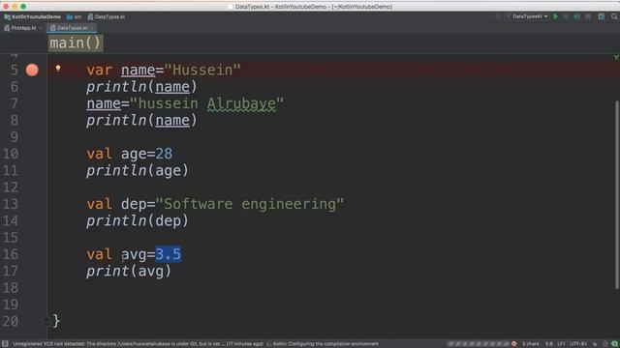620x348 pixels.
Task: Click print(avg) on line 17
Action: pos(129,271)
